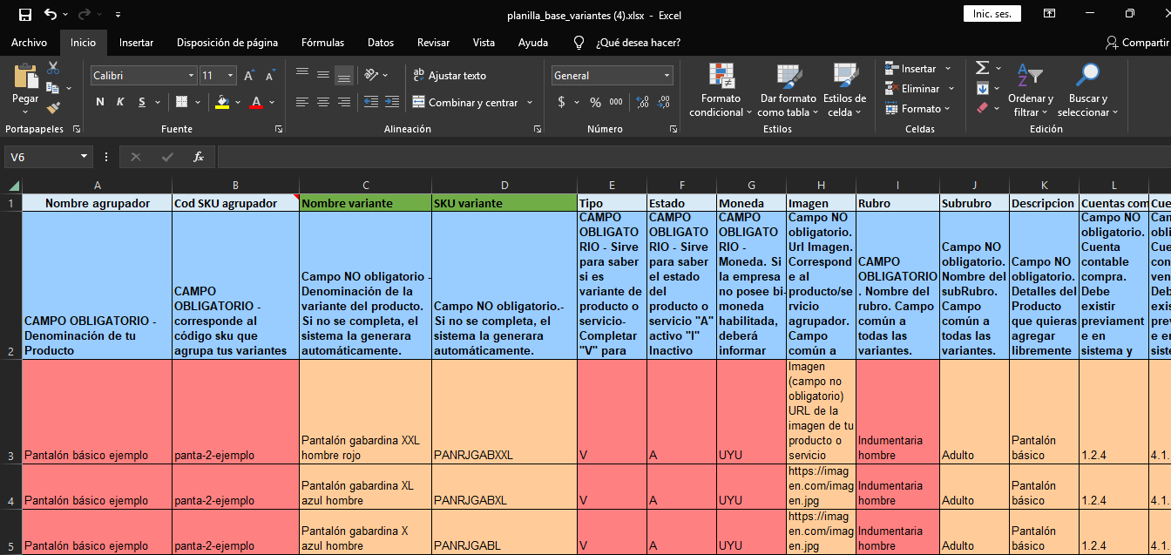This screenshot has width=1171, height=555.
Task: Center text horizontally
Action: click(323, 102)
